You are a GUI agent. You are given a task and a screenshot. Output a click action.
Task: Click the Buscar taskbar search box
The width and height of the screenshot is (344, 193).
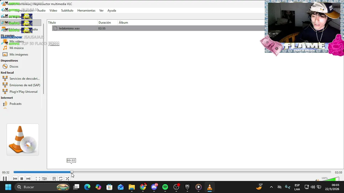tap(43, 187)
